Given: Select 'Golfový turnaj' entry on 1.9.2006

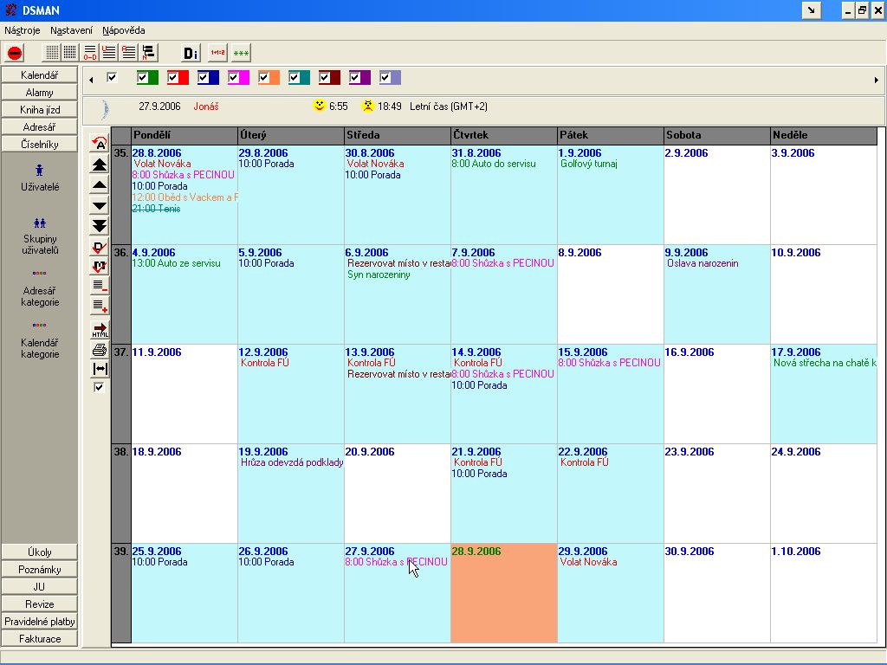Looking at the screenshot, I should [589, 164].
